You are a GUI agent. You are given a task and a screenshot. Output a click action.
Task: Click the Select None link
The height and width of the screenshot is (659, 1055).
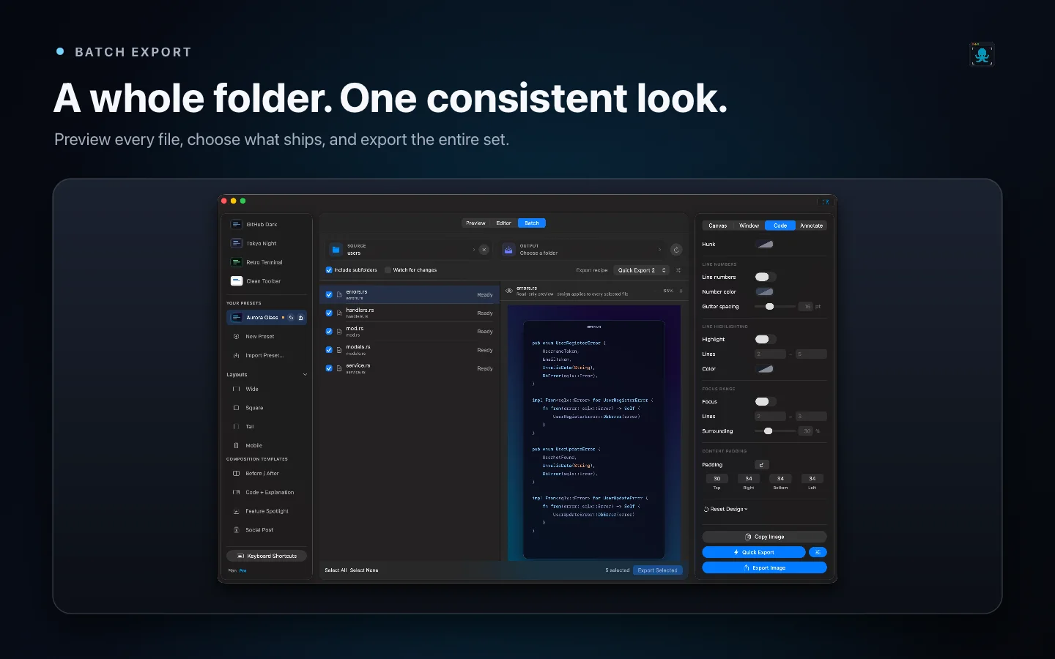point(364,570)
